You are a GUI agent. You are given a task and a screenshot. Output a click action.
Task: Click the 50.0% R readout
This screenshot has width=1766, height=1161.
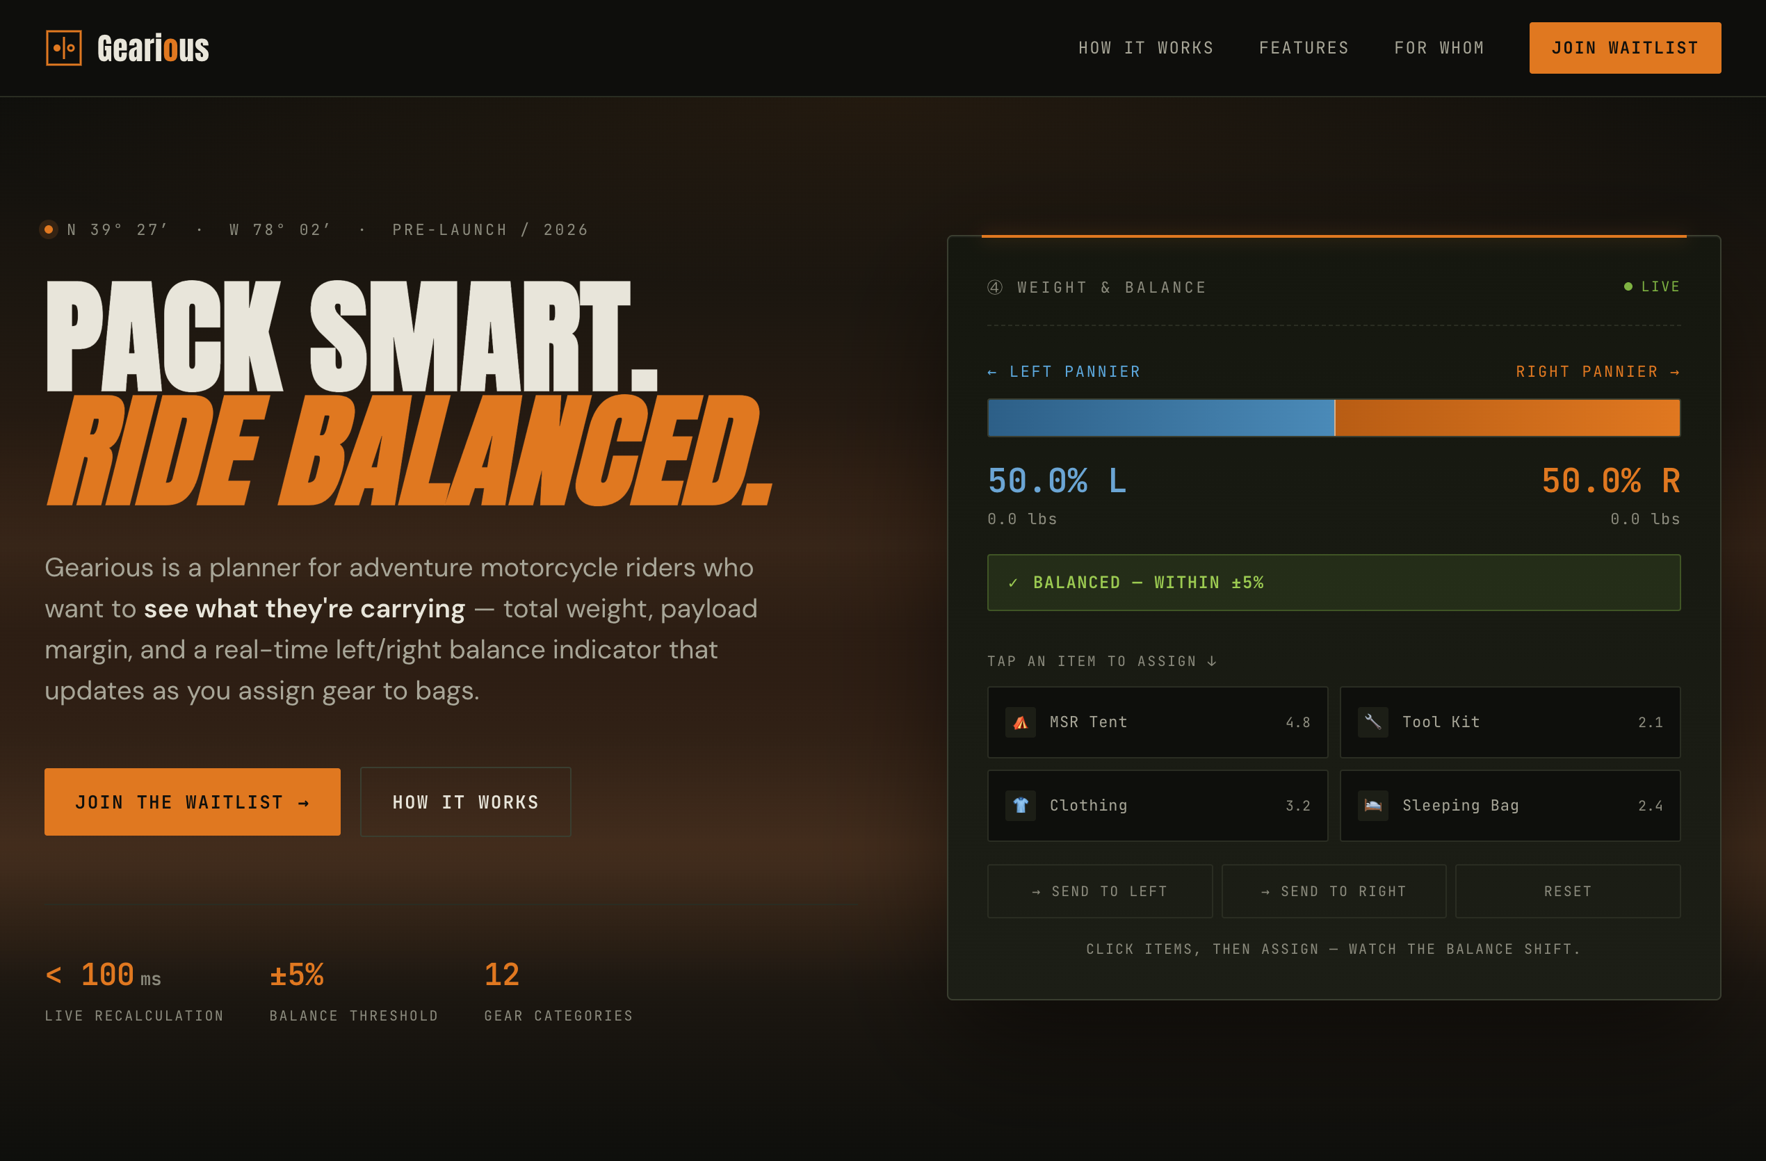[x=1610, y=480]
